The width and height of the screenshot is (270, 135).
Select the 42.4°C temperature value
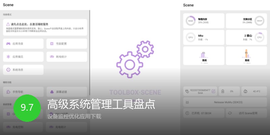257,91
